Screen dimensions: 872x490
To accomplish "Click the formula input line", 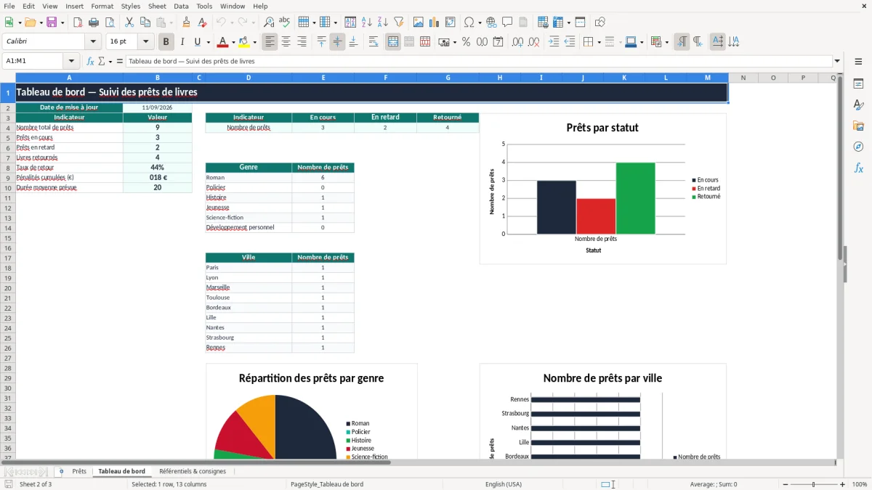I will (x=479, y=61).
